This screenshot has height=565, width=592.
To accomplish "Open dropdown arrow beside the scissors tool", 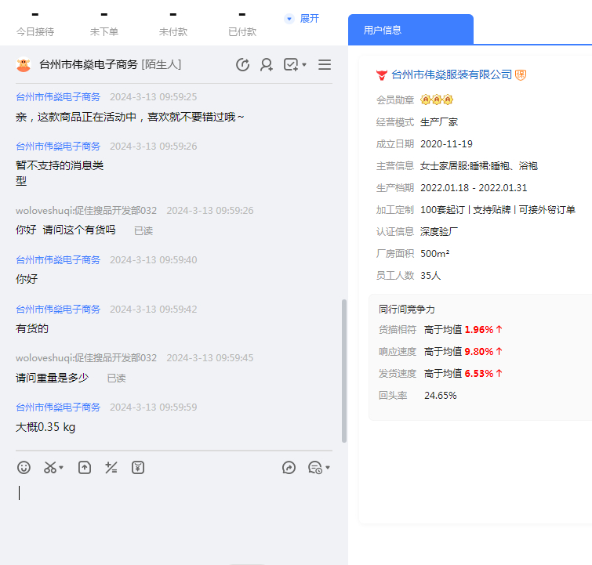I will (x=62, y=469).
